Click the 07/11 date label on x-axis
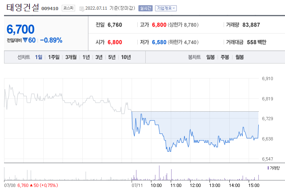 click(x=137, y=185)
